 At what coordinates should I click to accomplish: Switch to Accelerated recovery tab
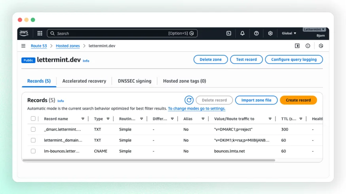[84, 81]
